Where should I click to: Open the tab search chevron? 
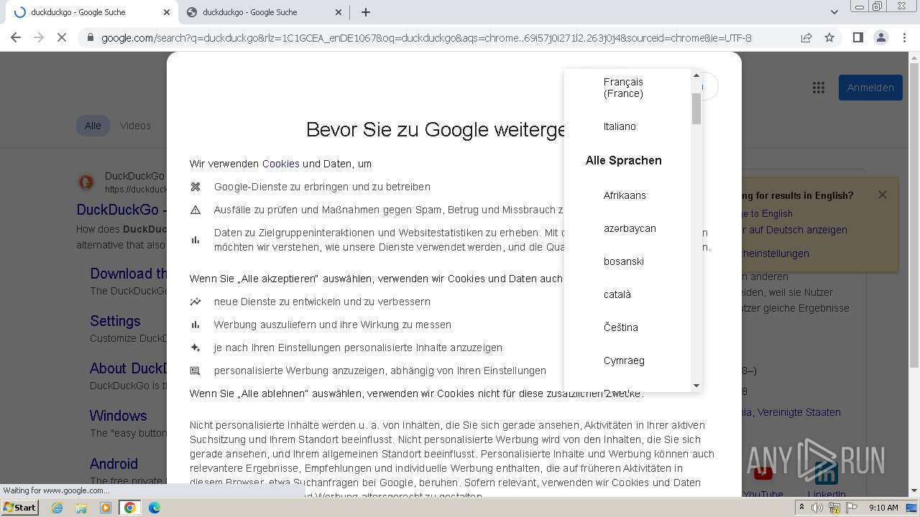[x=834, y=12]
